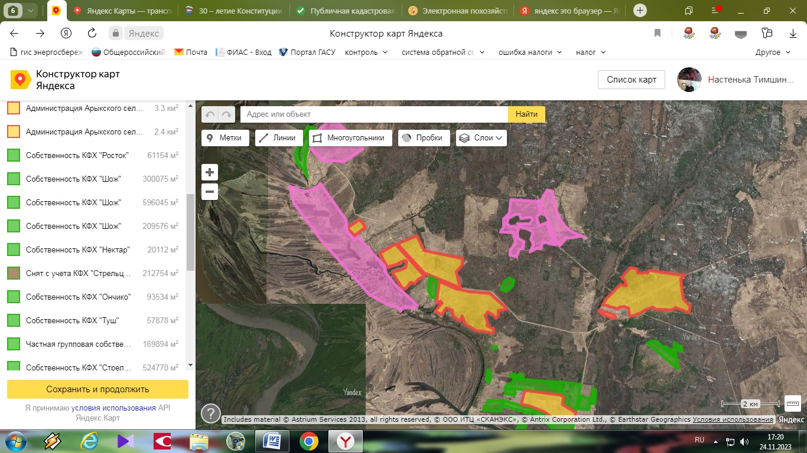807x453 pixels.
Task: Toggle the Пробки traffic layer
Action: [424, 138]
